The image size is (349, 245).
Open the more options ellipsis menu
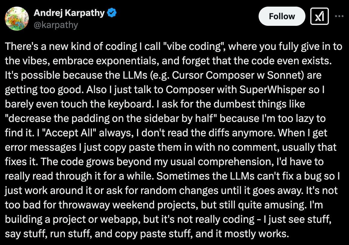339,17
